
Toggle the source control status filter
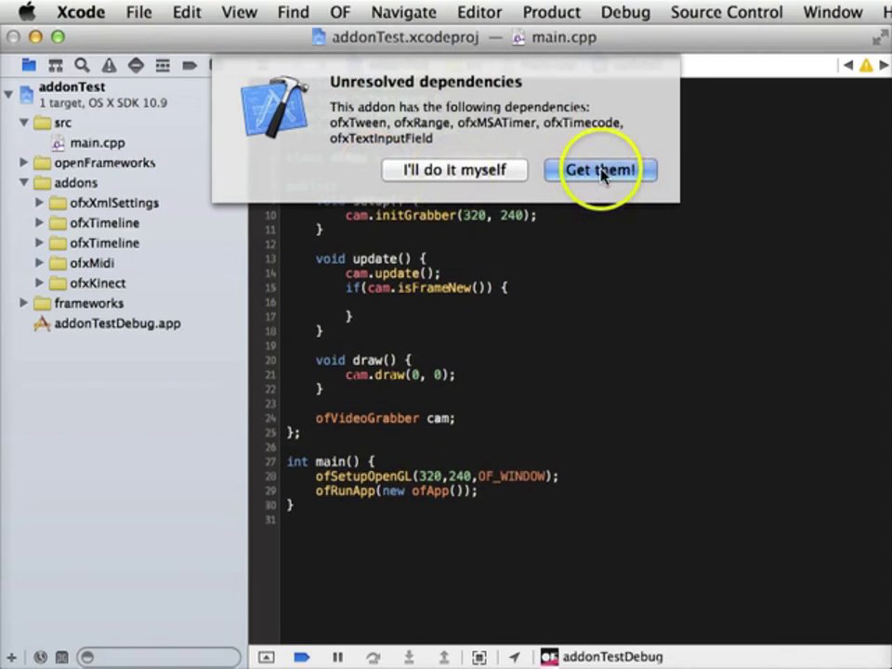62,658
